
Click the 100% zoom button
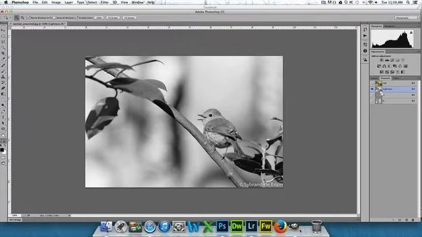coord(99,18)
